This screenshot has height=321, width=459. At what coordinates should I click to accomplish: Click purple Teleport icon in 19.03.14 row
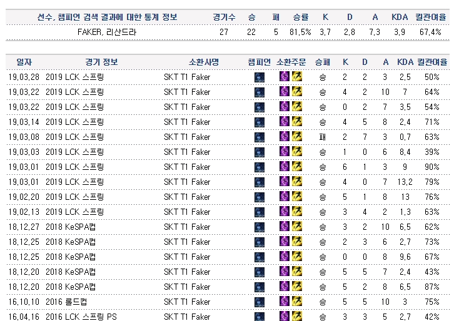(x=285, y=121)
